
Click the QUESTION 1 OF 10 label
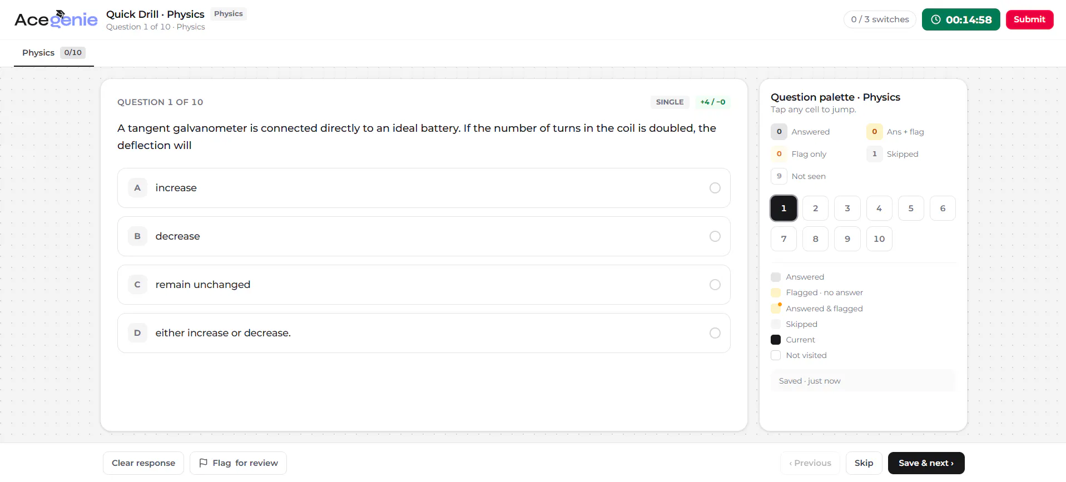tap(160, 102)
